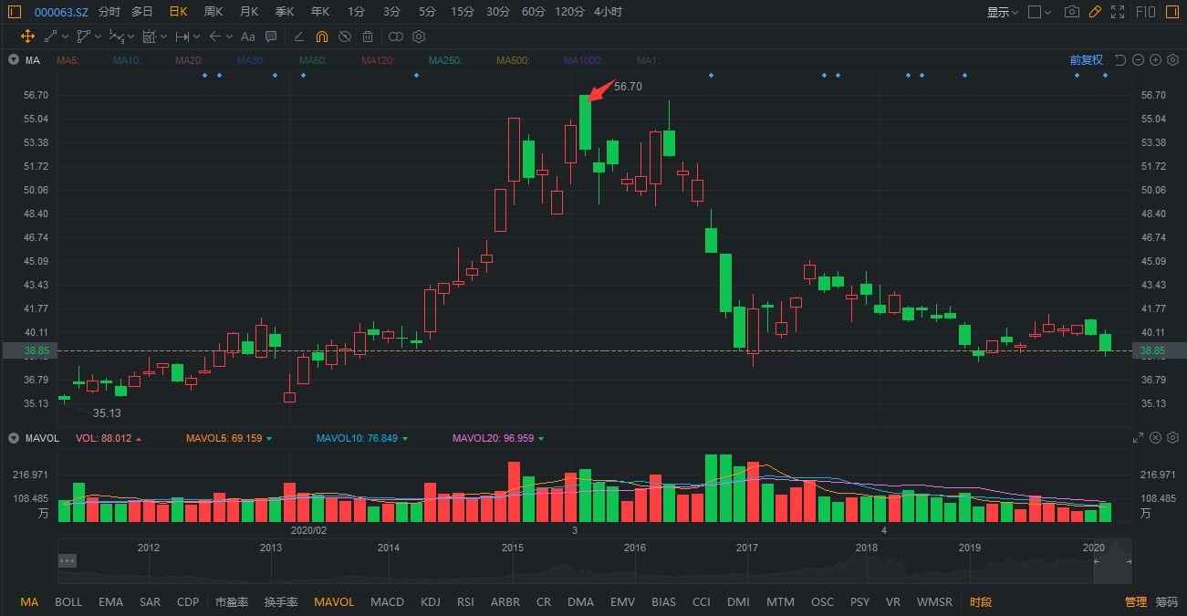Select the comment bubble annotation tool

tap(271, 37)
